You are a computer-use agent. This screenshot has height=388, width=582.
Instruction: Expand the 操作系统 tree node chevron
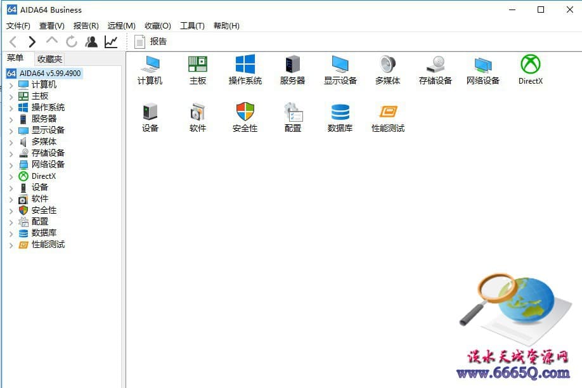(11, 108)
